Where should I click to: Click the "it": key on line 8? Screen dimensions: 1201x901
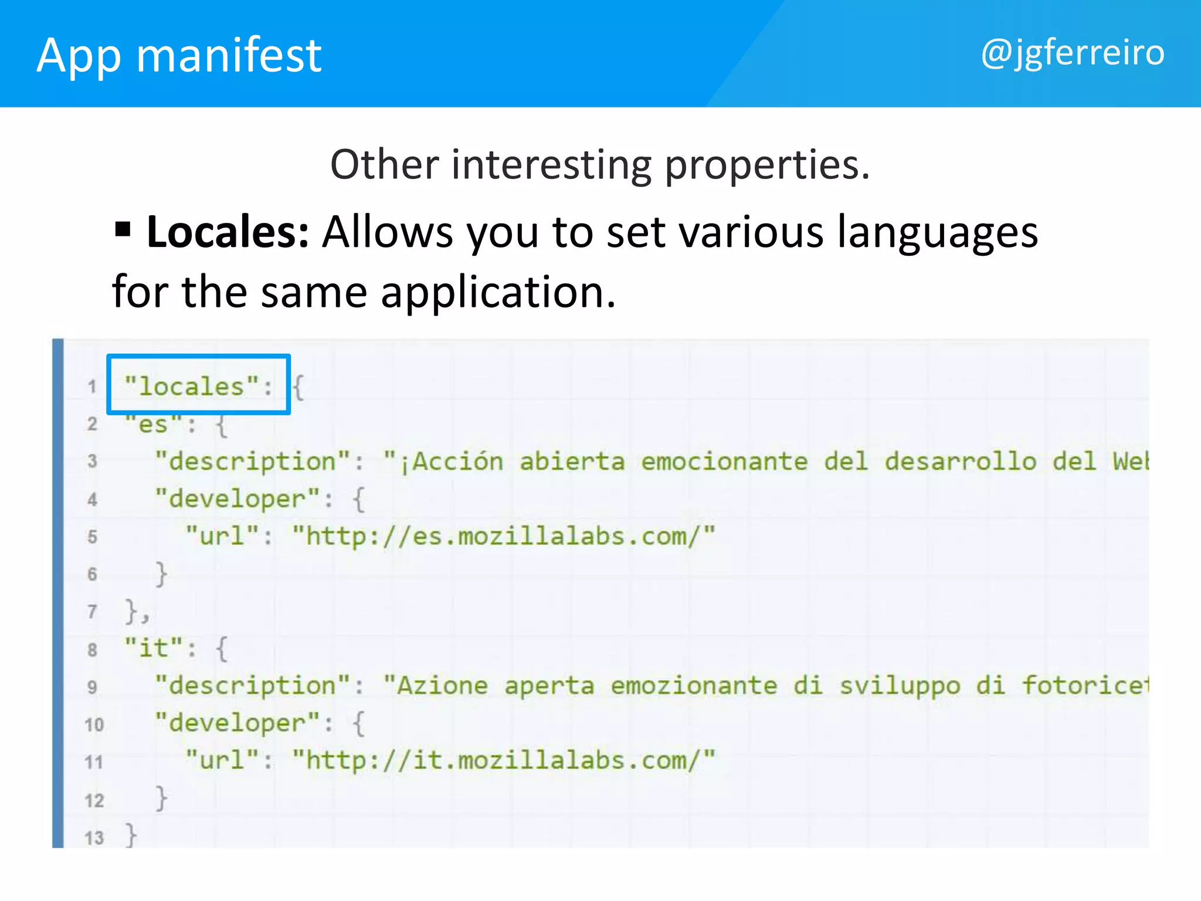[161, 649]
